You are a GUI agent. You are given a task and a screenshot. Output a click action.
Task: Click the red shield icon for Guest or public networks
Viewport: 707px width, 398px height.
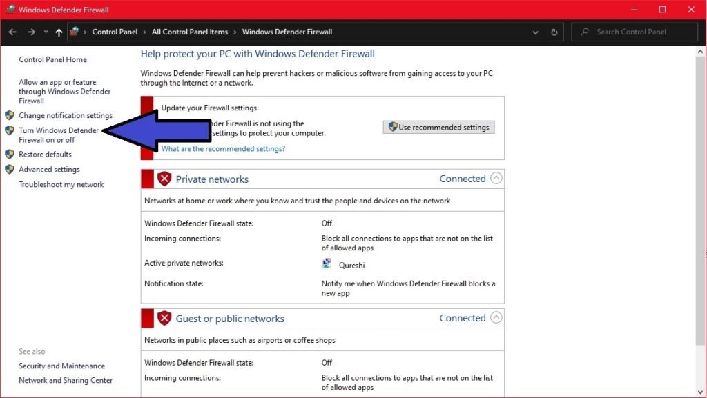[x=164, y=319]
